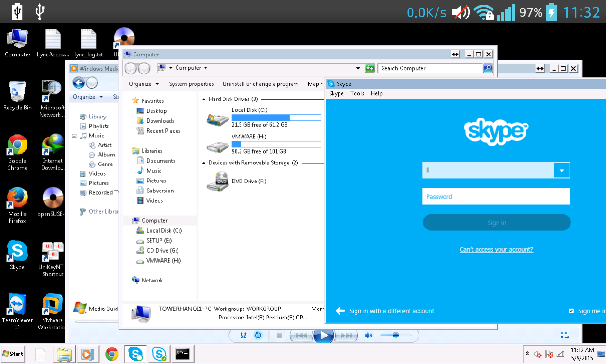
Task: Open Tools menu in Skype
Action: click(357, 93)
